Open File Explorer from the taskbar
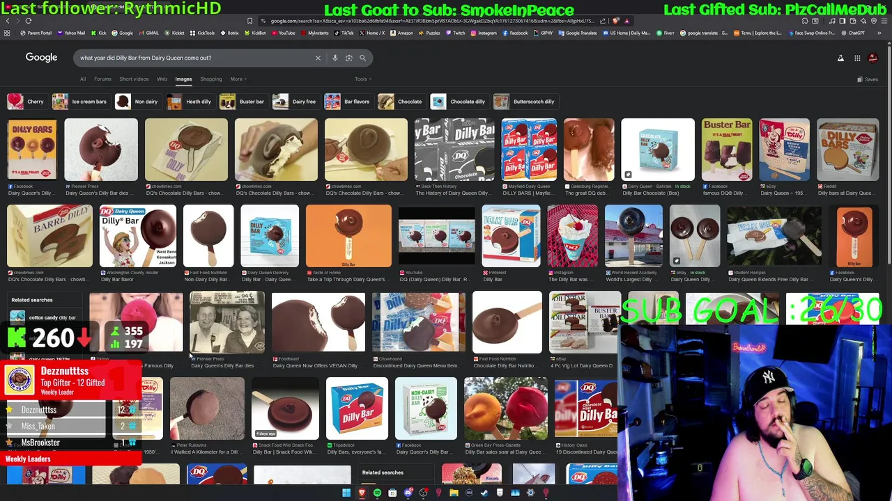Viewport: 892px width, 501px height. pos(454,493)
